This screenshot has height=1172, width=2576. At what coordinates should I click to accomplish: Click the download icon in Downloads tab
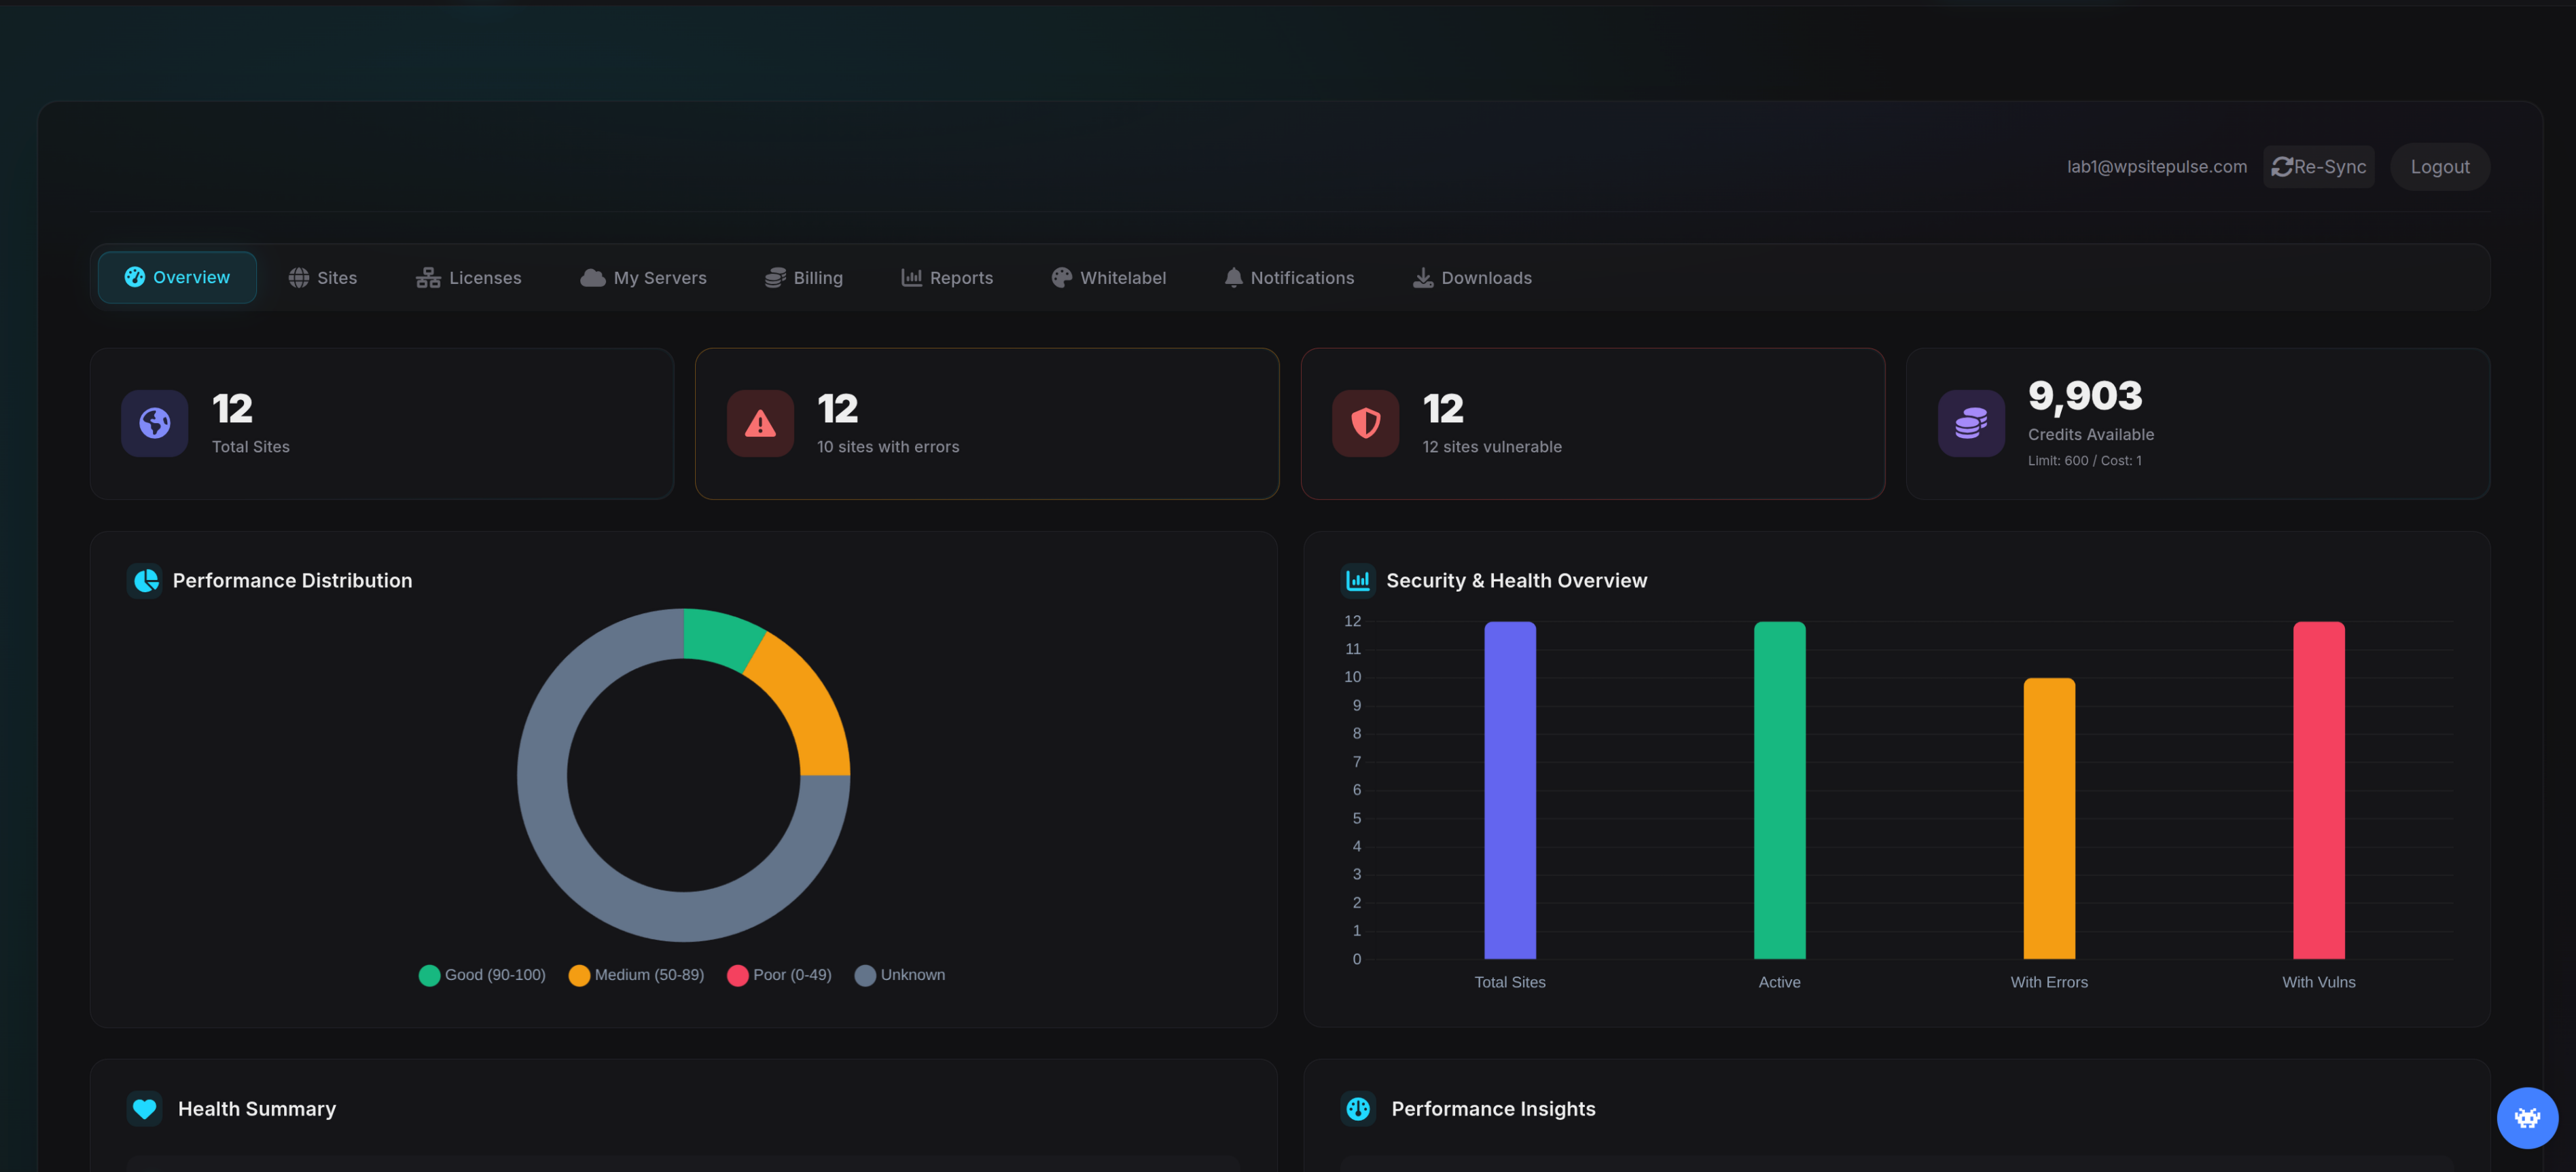click(x=1422, y=278)
